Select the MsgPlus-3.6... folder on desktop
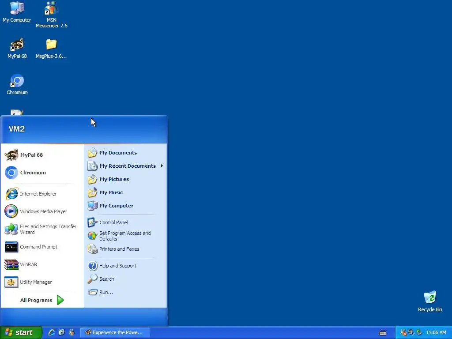Image resolution: width=452 pixels, height=339 pixels. [x=51, y=49]
